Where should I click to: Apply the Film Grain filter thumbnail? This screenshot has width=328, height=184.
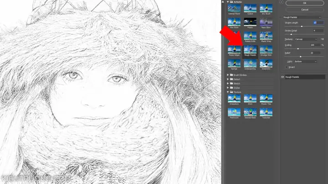tap(234, 22)
